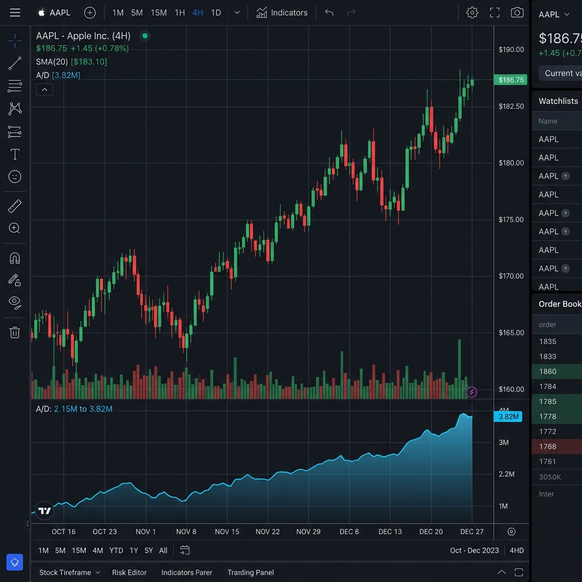Select the trend line drawing tool
Image resolution: width=582 pixels, height=582 pixels.
[x=15, y=64]
